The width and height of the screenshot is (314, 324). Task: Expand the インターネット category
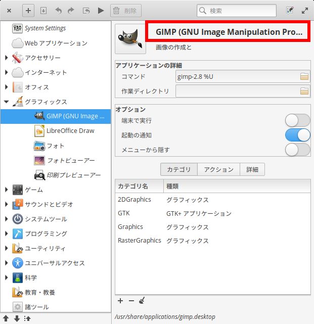(7, 72)
